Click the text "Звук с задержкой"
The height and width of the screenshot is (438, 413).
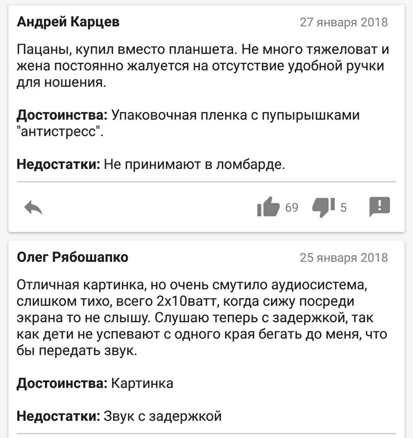point(162,416)
